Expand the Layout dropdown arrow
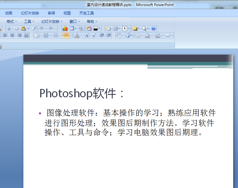238x188 pixels. 119,29
